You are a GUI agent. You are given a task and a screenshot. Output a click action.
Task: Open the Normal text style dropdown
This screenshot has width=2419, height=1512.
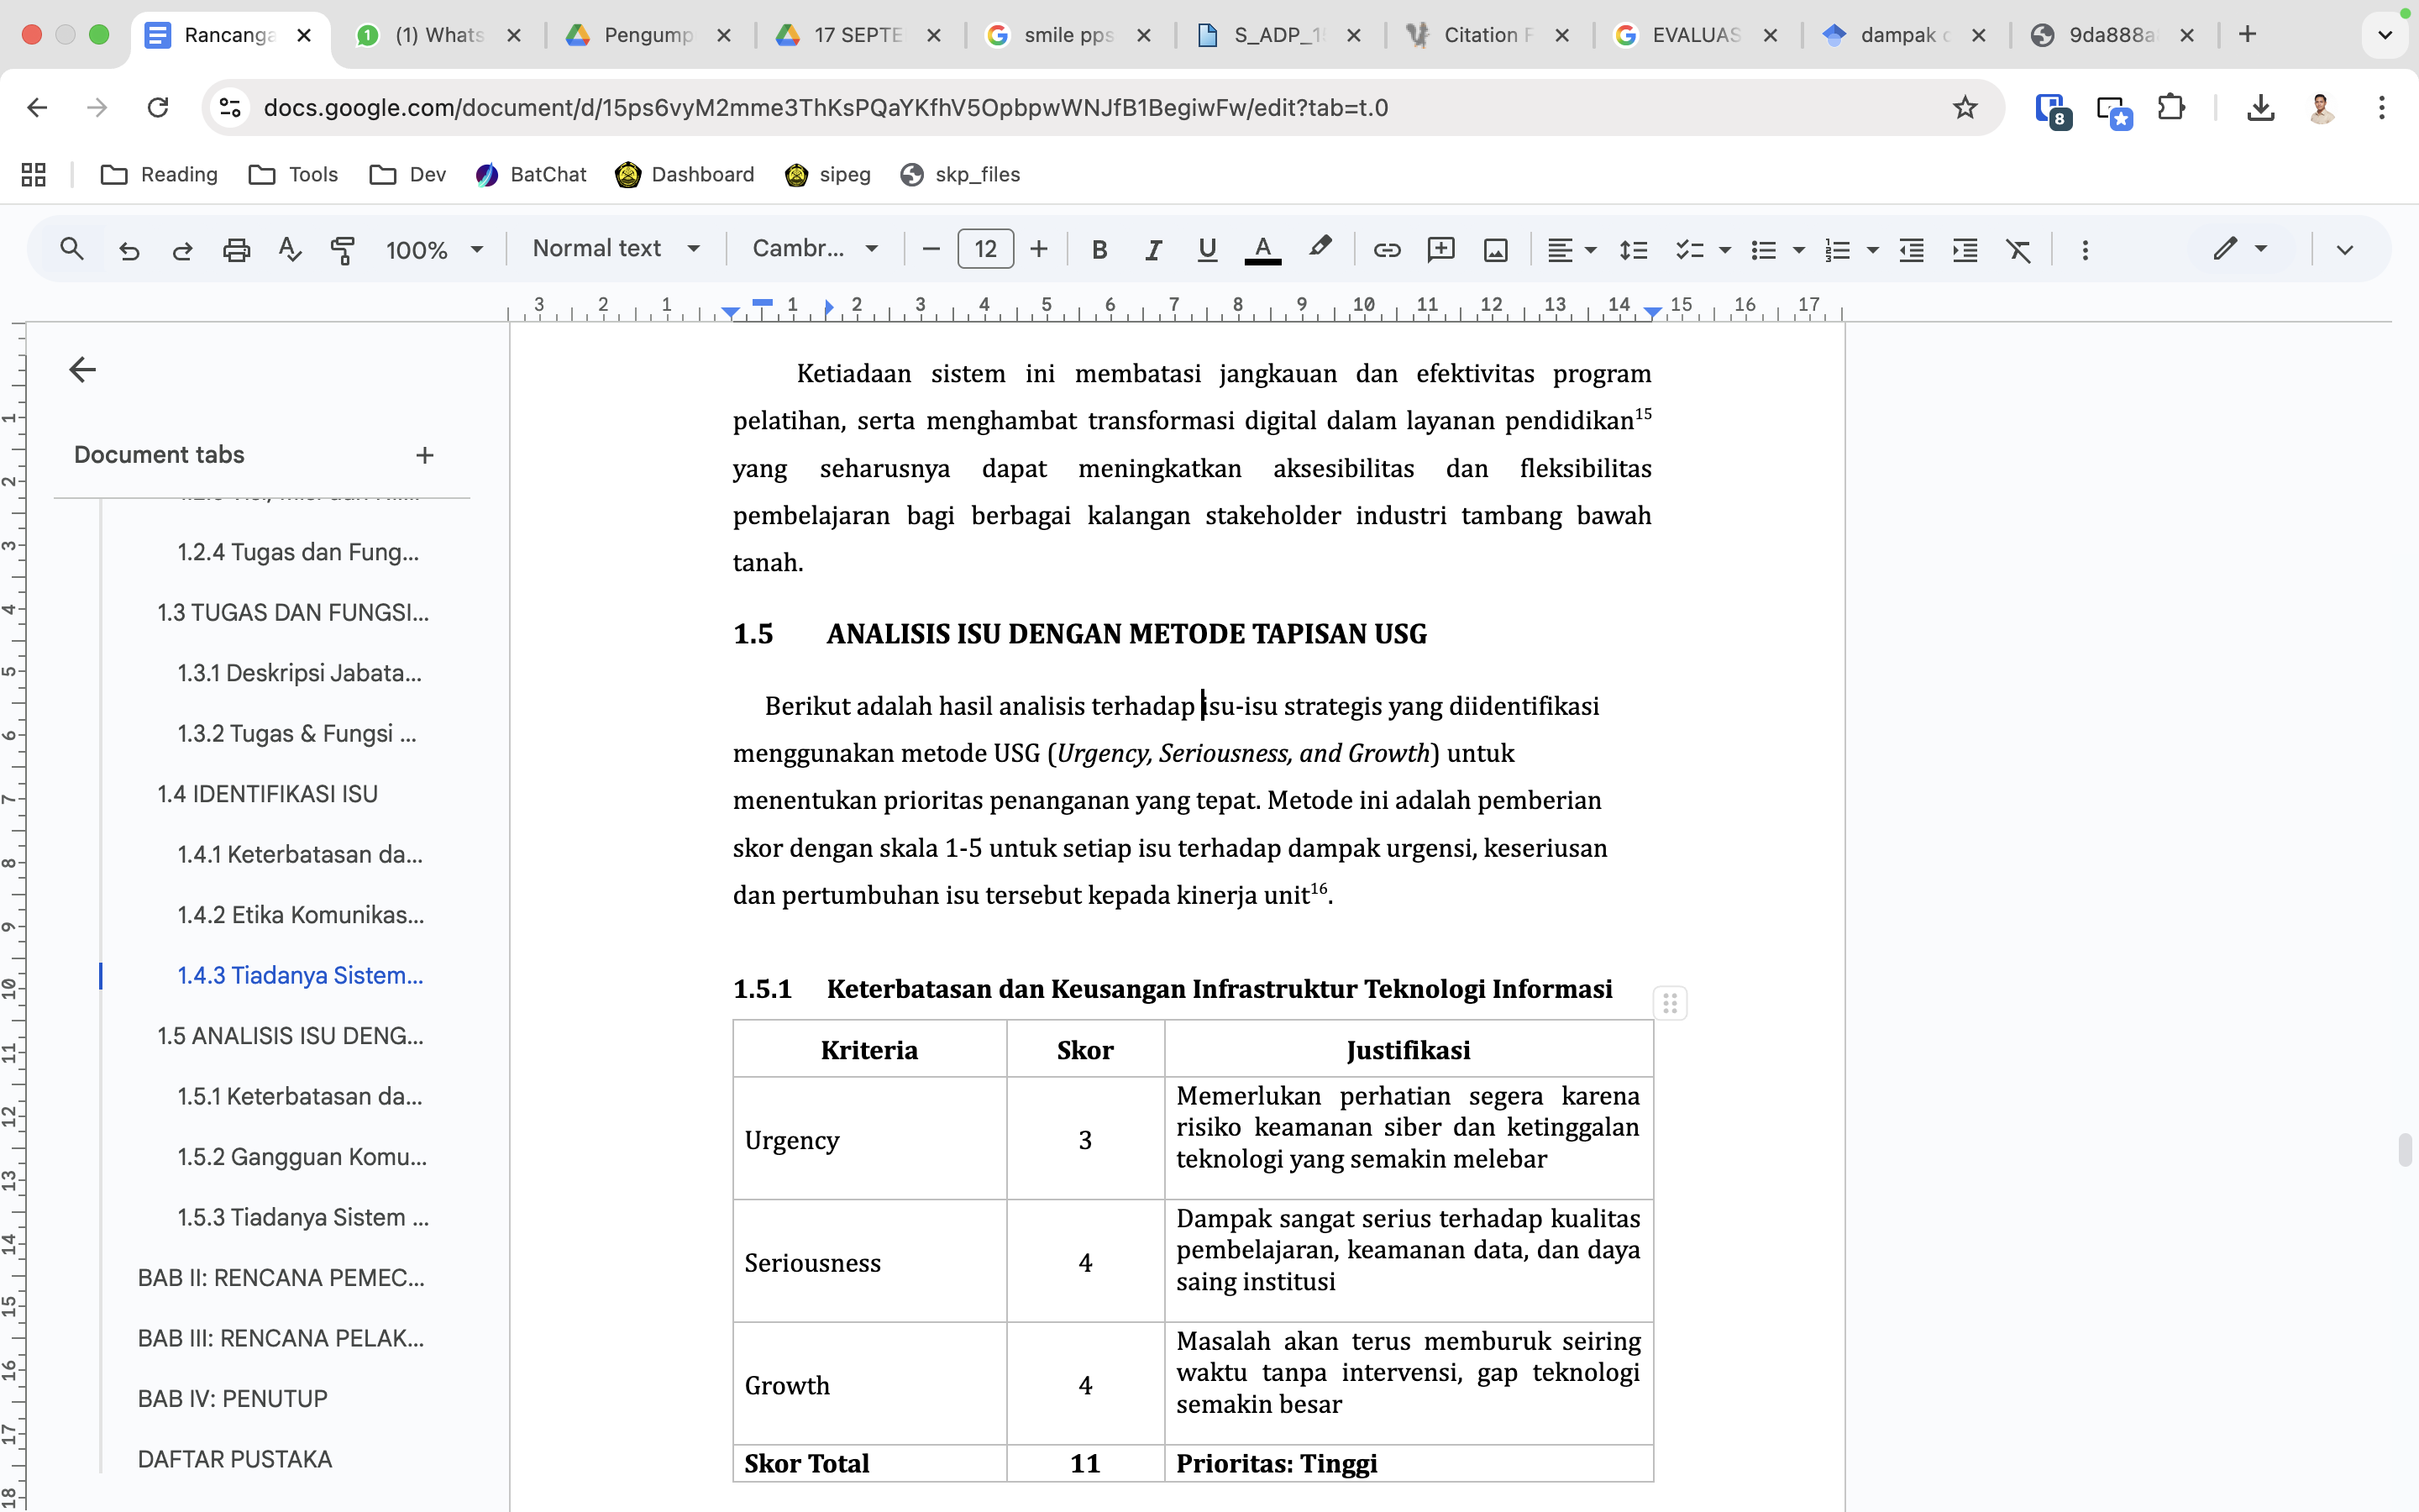click(616, 249)
